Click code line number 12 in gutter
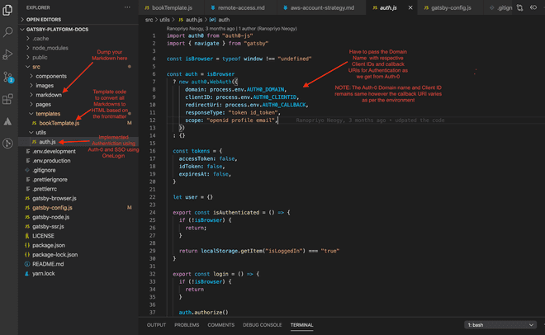545x335 pixels. [x=153, y=120]
